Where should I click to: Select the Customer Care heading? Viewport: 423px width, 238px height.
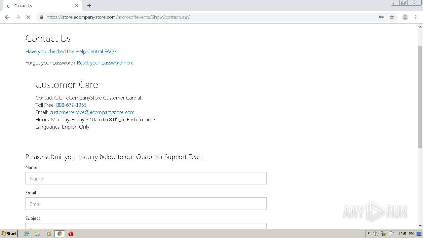tap(67, 85)
